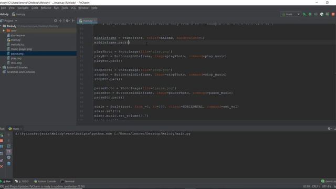Click the PyCharm update notification in status bar

point(43,186)
